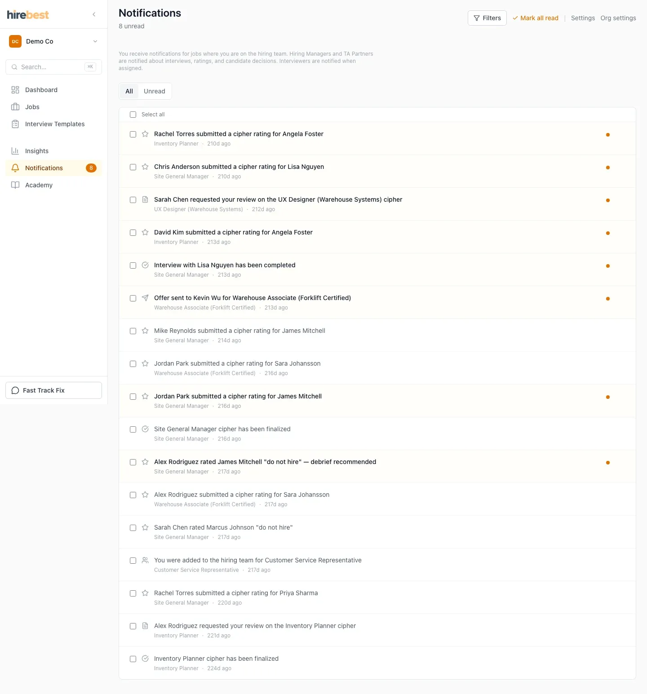Open the Demo Co organization dropdown

53,41
